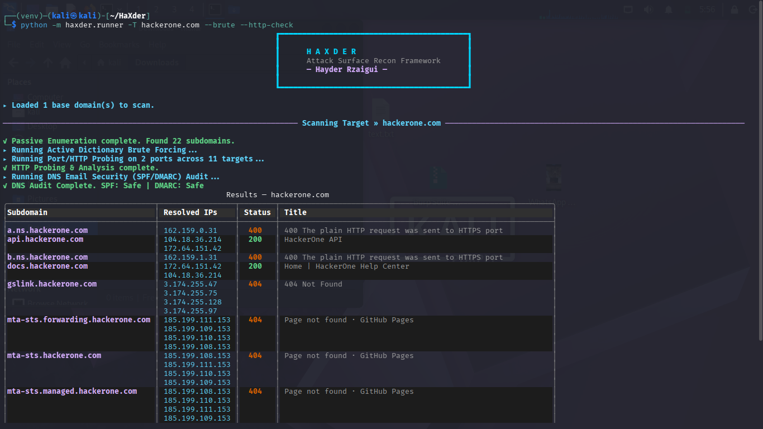The width and height of the screenshot is (763, 429).
Task: Switch to workspace 2 in the panel
Action: pyautogui.click(x=157, y=9)
